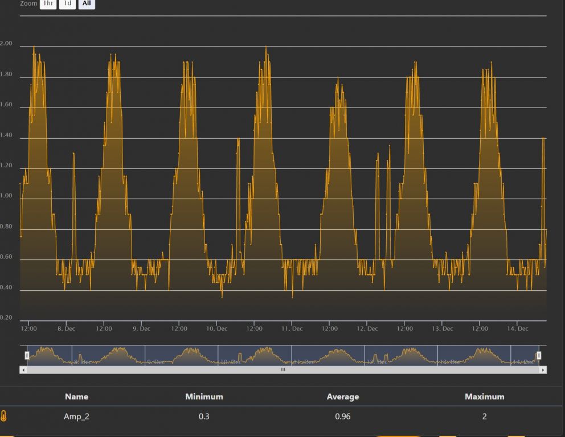Image resolution: width=565 pixels, height=437 pixels.
Task: Click the Name column header
Action: 76,397
